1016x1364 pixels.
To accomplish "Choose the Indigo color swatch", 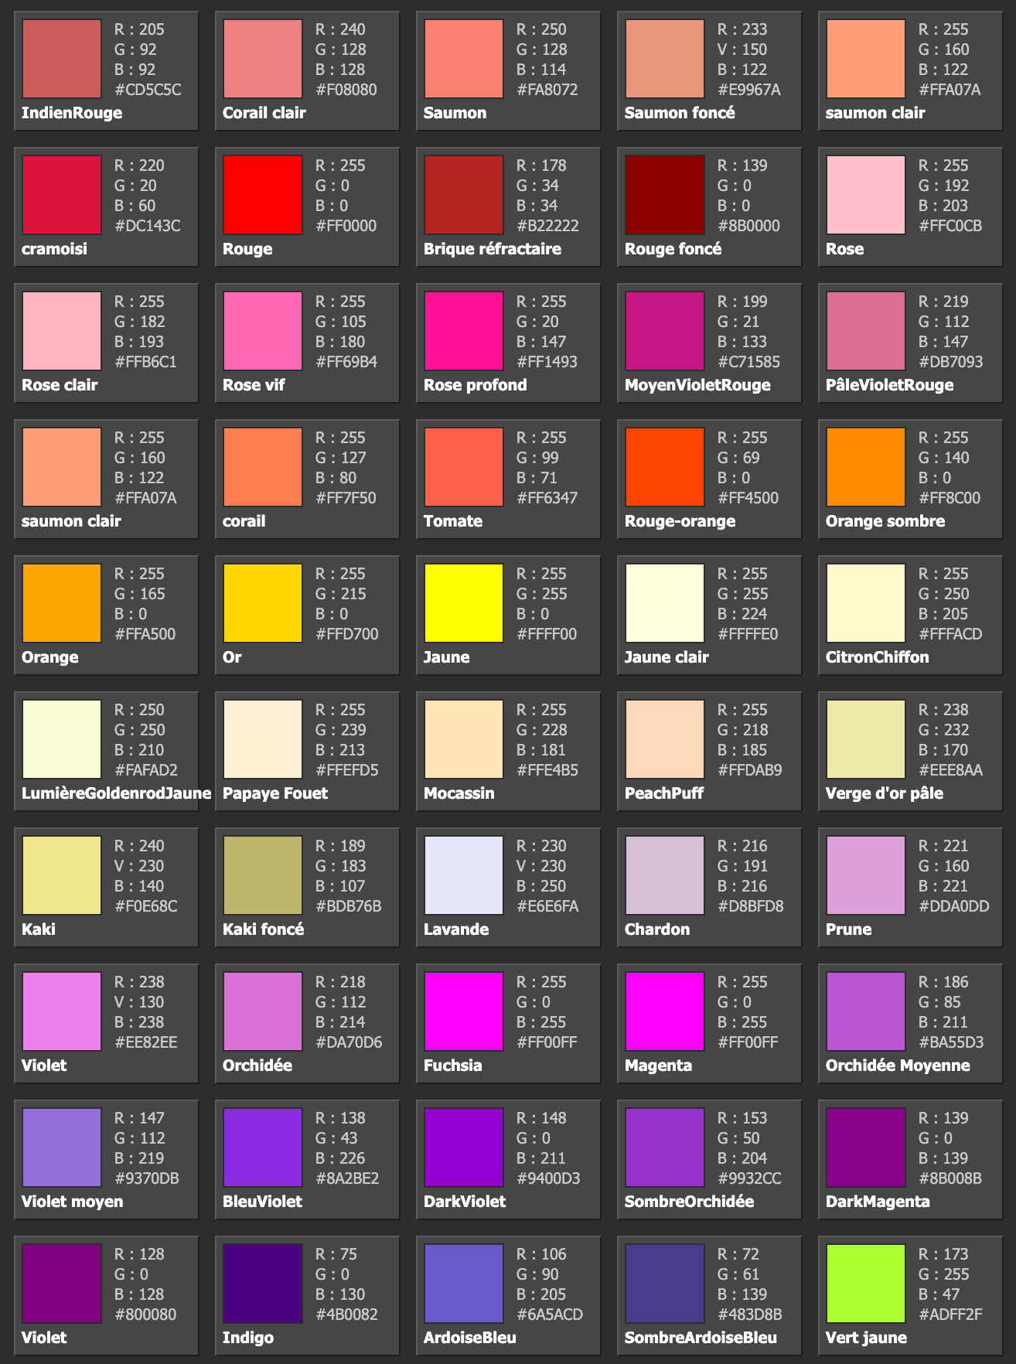I will (263, 1284).
